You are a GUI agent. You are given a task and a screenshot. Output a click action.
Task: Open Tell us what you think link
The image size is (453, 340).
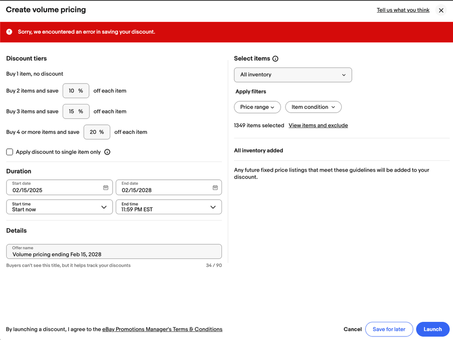403,10
